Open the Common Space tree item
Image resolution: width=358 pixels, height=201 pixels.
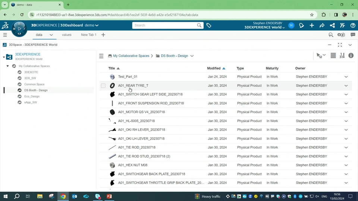34,84
